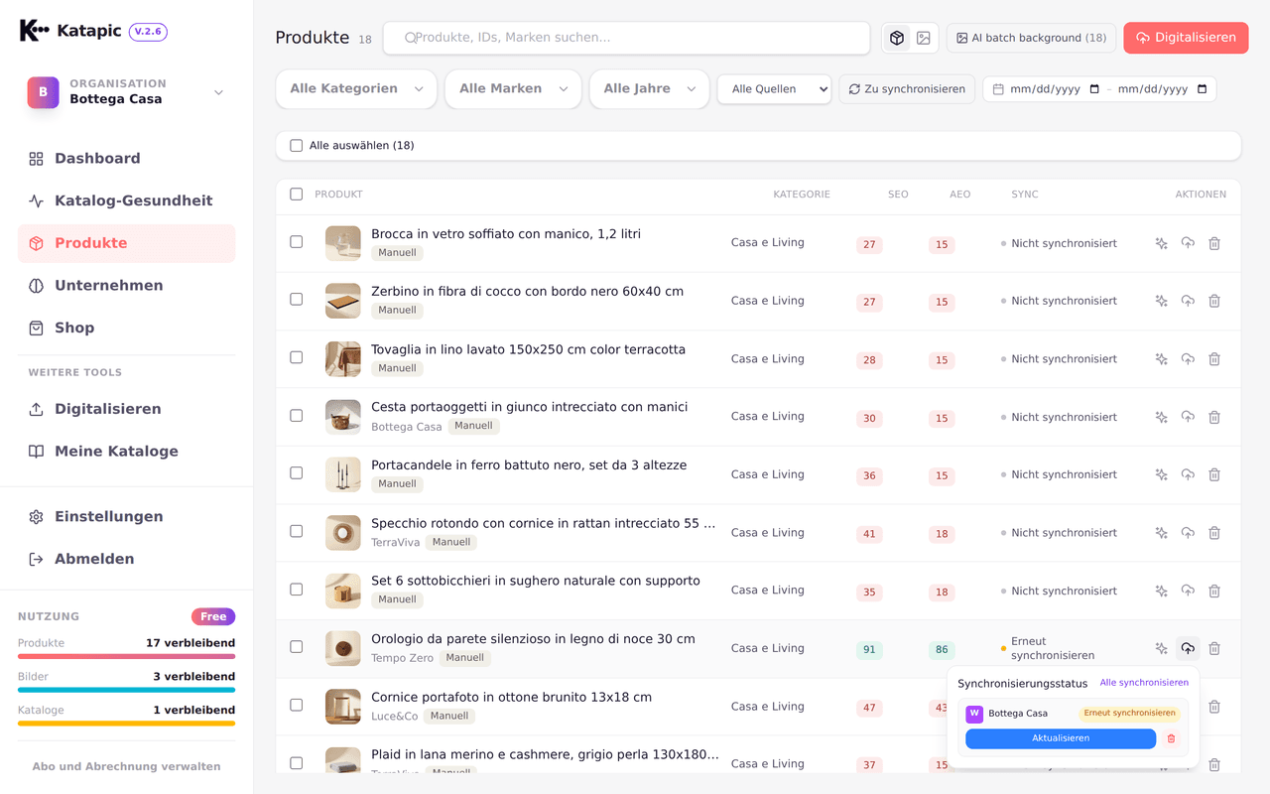Click the red Digitalisieren button
1270x794 pixels.
(x=1186, y=38)
